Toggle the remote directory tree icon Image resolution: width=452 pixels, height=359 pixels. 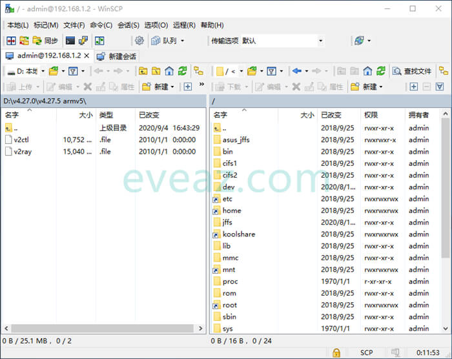click(x=444, y=71)
